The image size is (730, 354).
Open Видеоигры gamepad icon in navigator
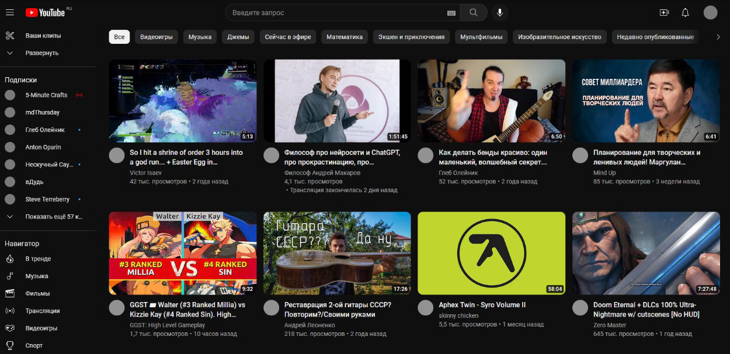[x=10, y=328]
